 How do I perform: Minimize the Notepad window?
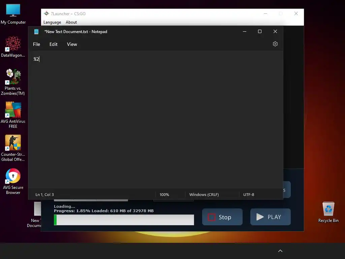click(245, 31)
